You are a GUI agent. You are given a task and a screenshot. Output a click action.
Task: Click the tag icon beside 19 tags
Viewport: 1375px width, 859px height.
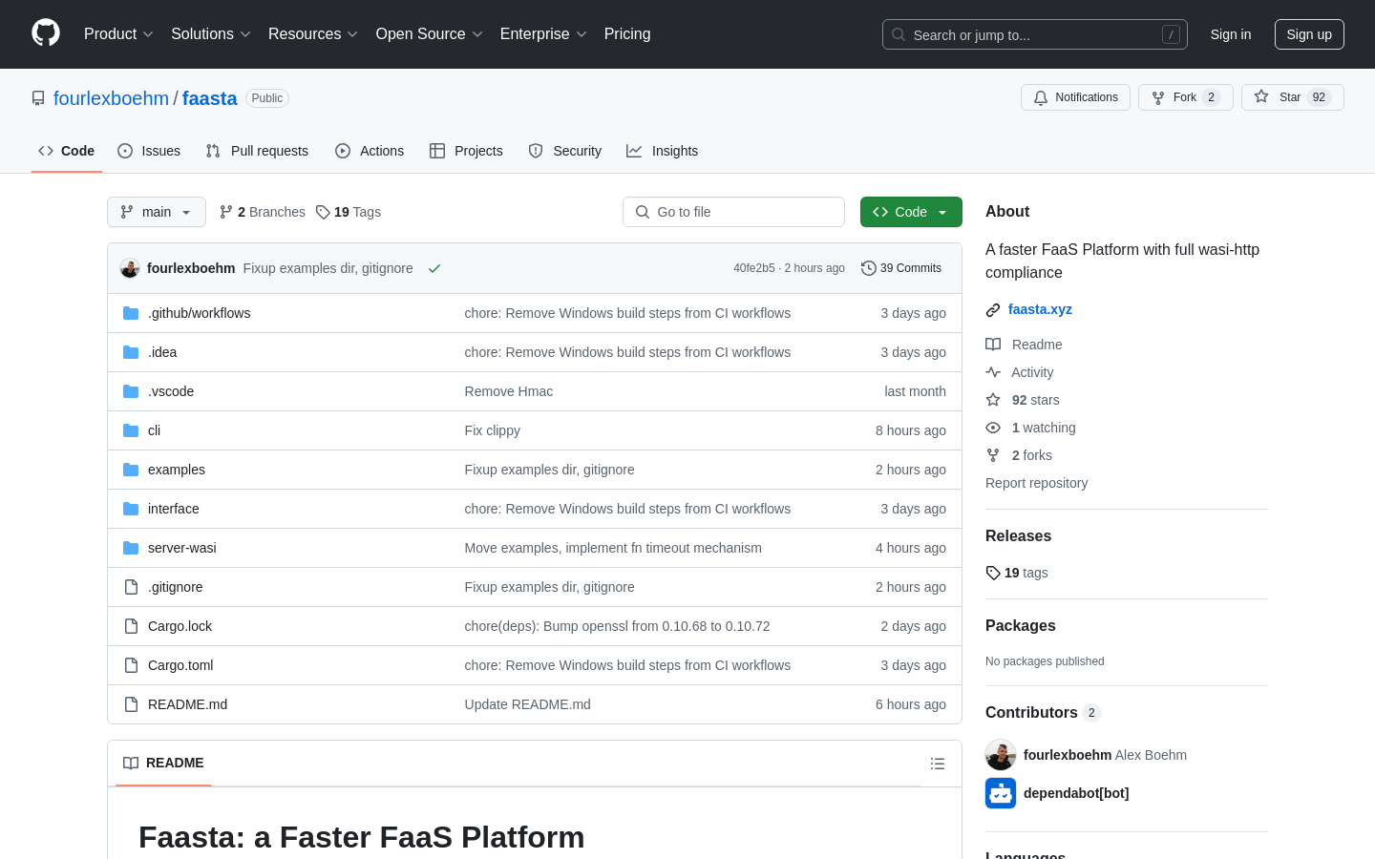click(993, 573)
